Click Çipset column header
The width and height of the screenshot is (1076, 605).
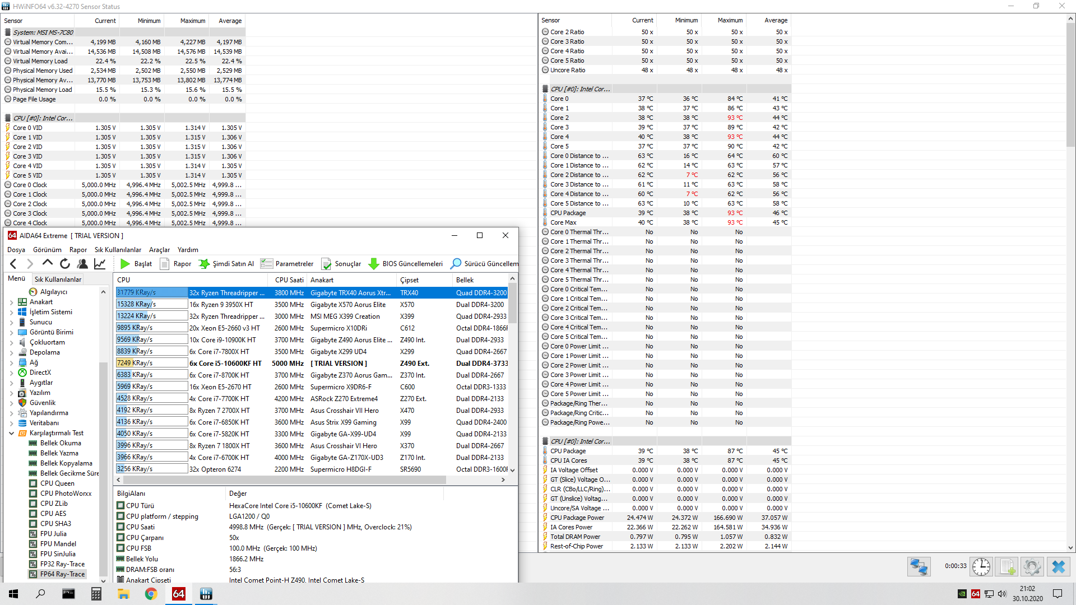[424, 280]
